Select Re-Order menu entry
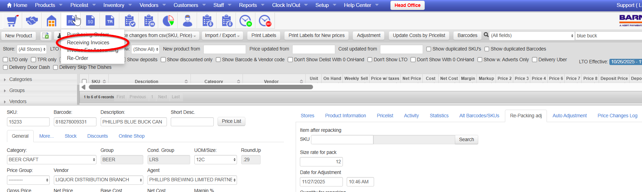Image resolution: width=642 pixels, height=192 pixels. [x=77, y=58]
